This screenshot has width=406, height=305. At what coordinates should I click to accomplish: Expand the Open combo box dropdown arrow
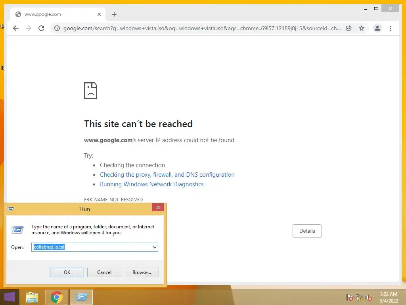tap(155, 247)
